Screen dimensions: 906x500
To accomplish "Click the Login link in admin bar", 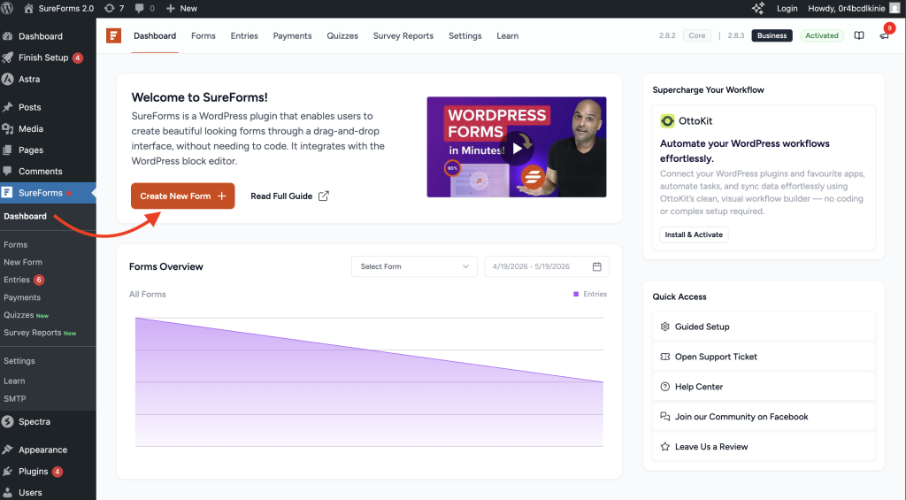I will point(787,8).
